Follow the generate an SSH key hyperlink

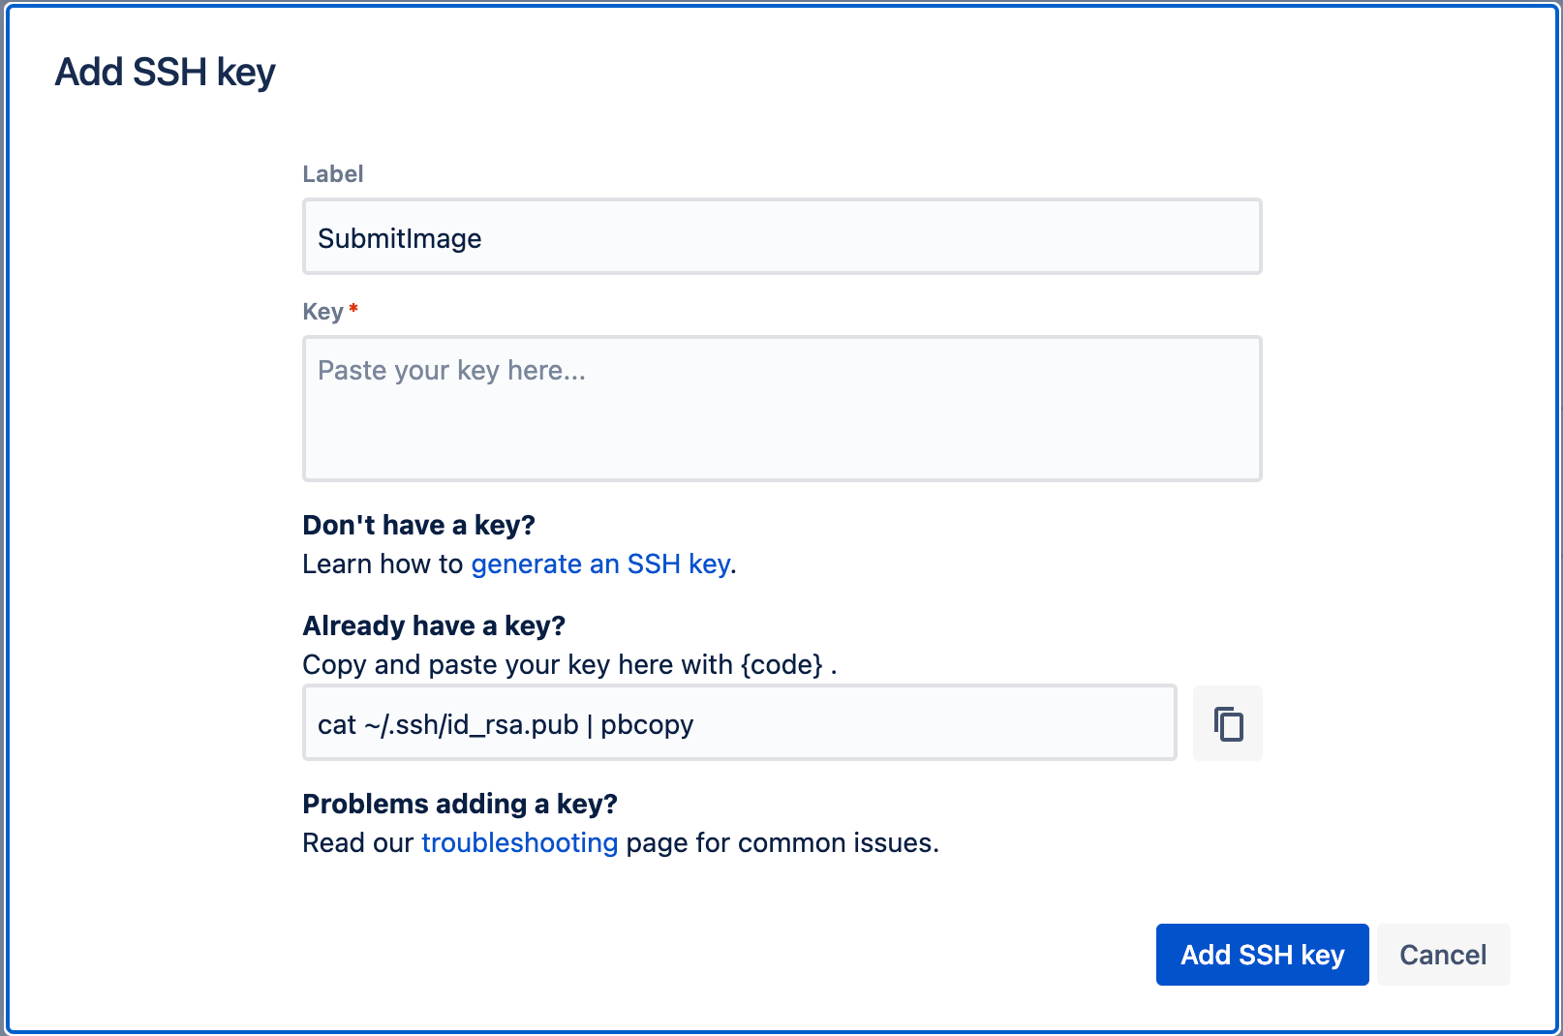pos(600,564)
